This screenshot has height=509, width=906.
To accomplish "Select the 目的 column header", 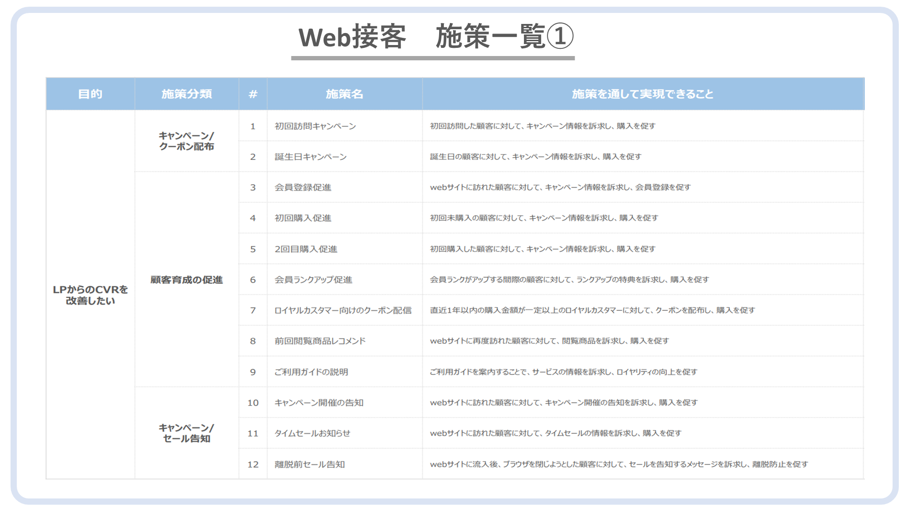I will (x=90, y=94).
